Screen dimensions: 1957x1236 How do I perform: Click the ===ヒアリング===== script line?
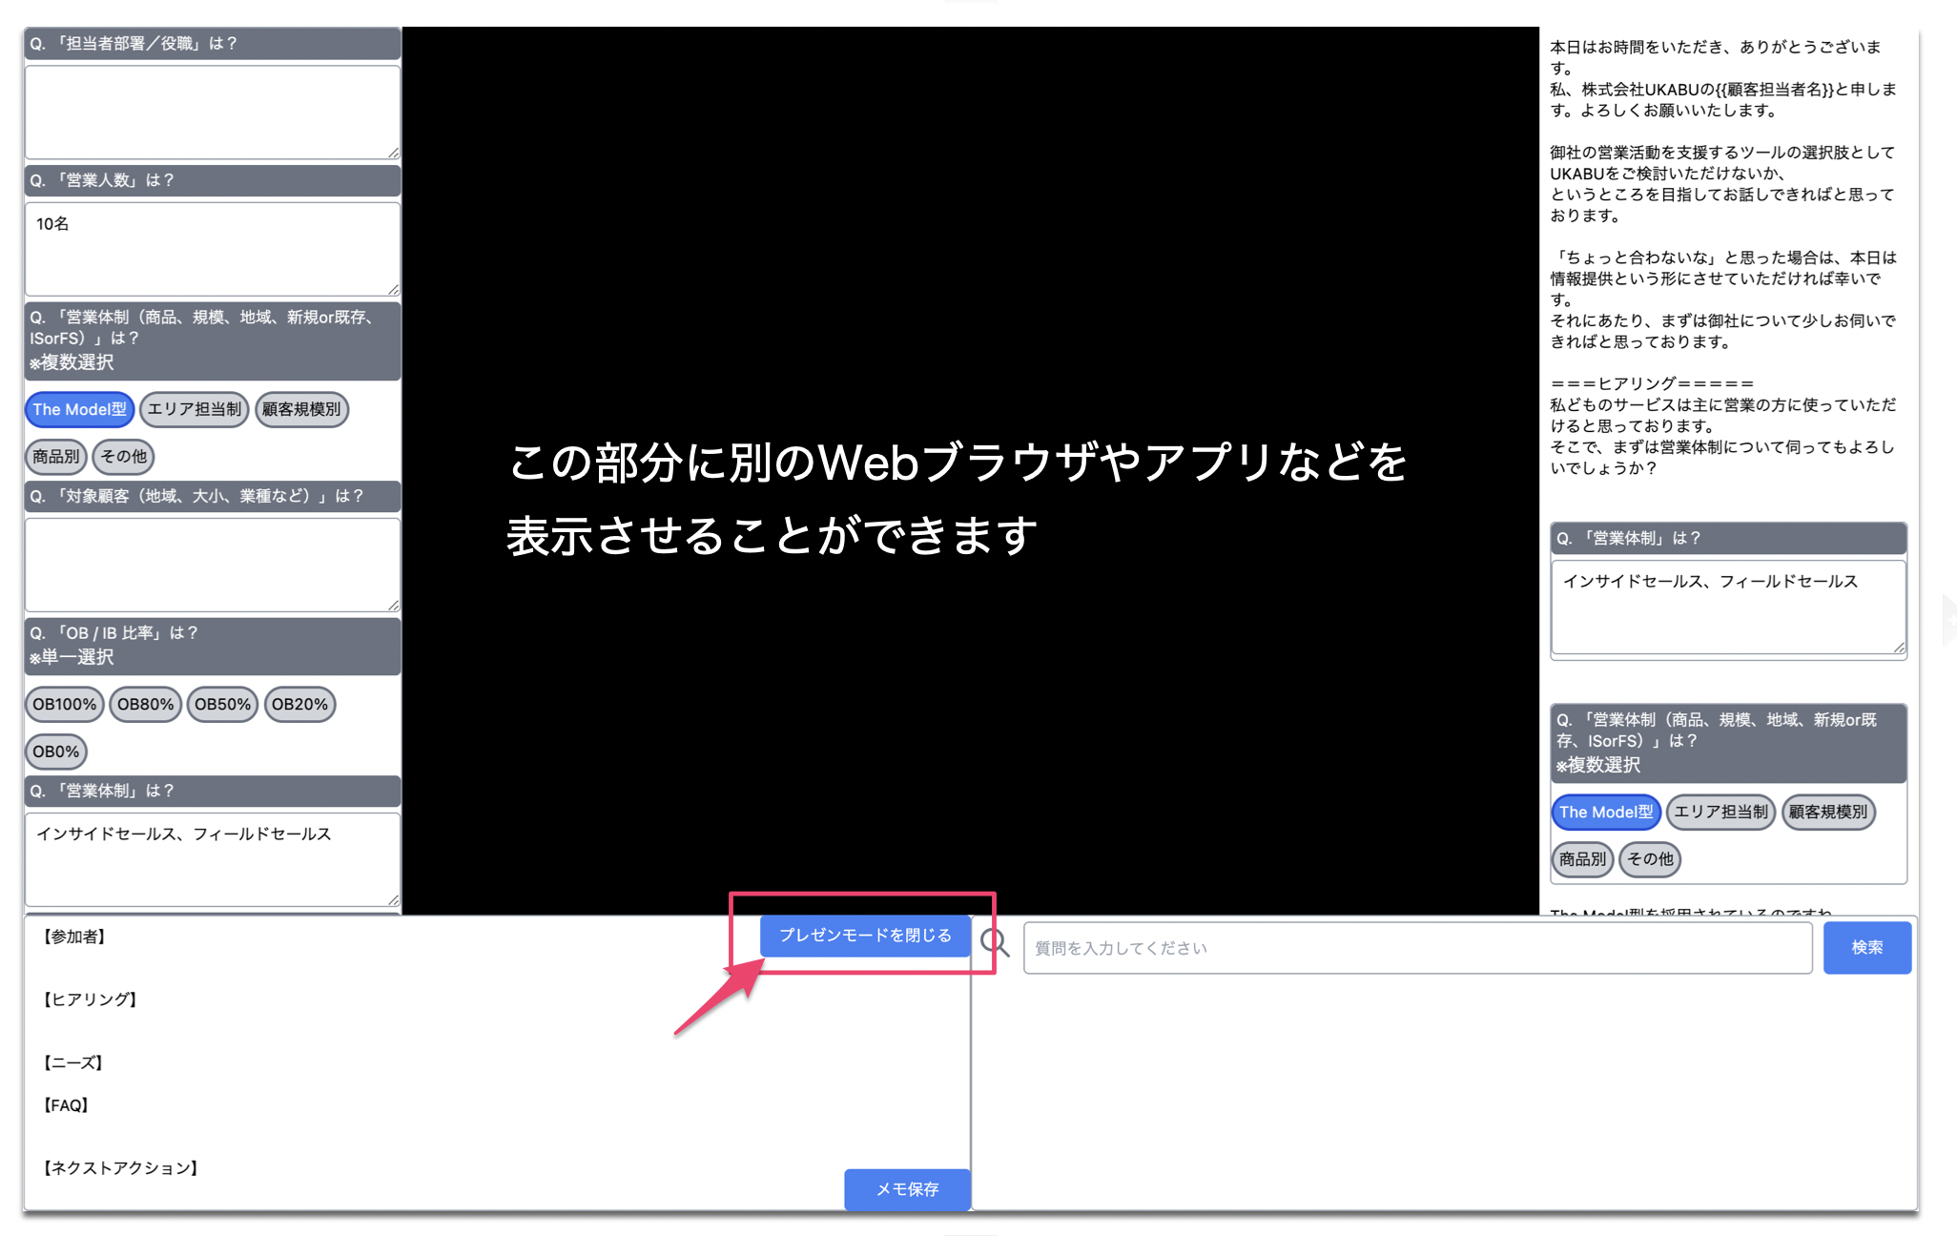(x=1652, y=383)
